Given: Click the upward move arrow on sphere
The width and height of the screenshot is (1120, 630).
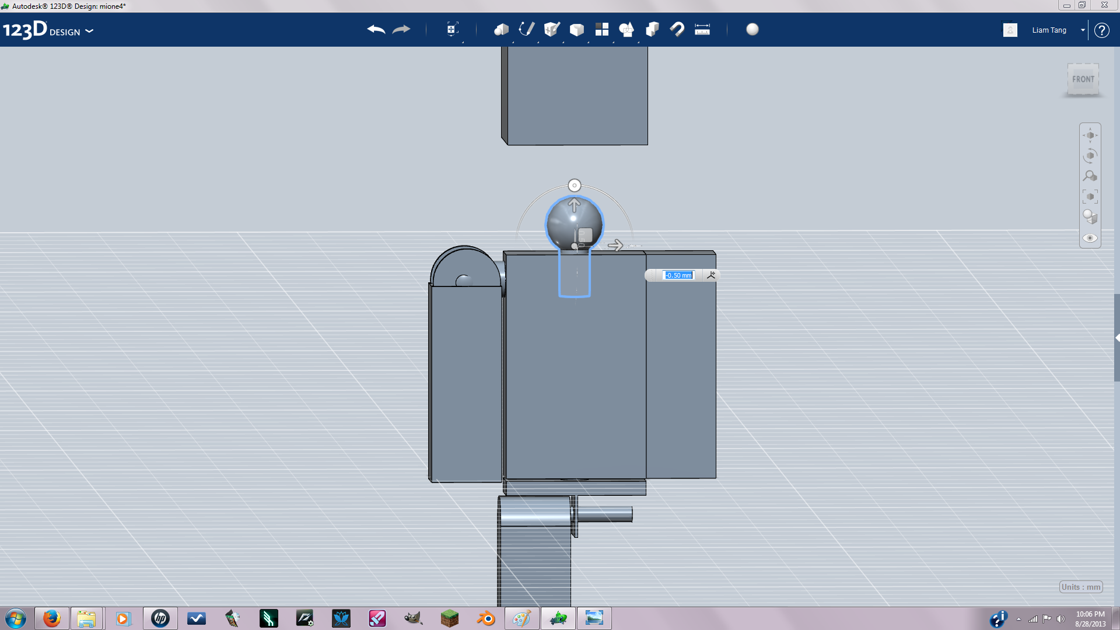Looking at the screenshot, I should point(575,205).
